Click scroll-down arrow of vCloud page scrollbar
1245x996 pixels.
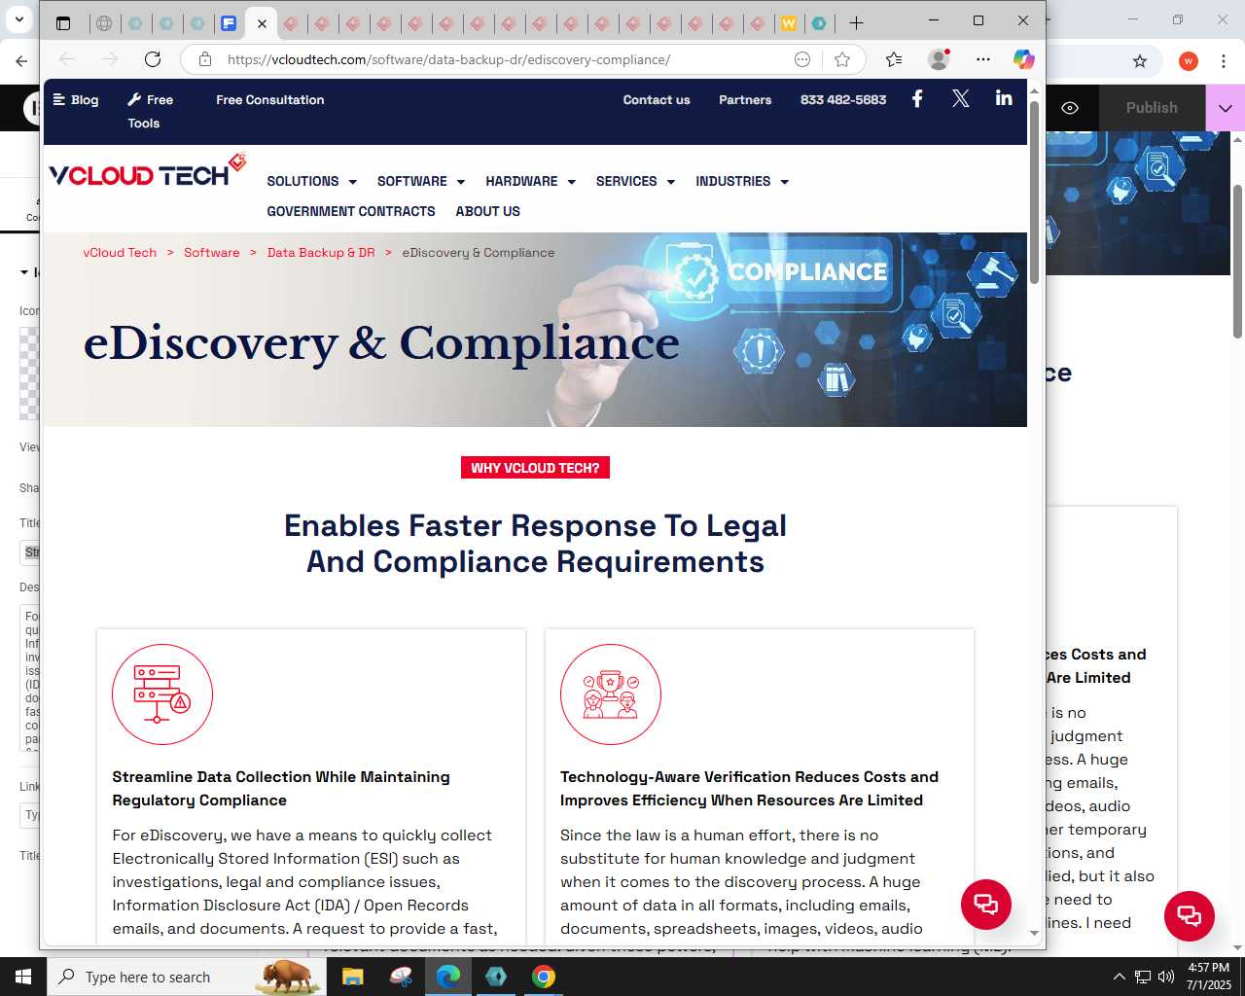tap(1034, 933)
